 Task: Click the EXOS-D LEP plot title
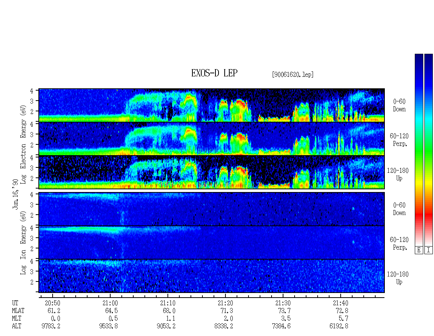pyautogui.click(x=214, y=73)
